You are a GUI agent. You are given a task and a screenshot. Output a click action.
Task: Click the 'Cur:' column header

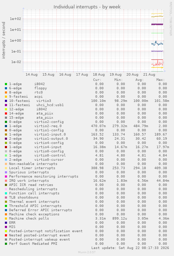[x=97, y=80]
